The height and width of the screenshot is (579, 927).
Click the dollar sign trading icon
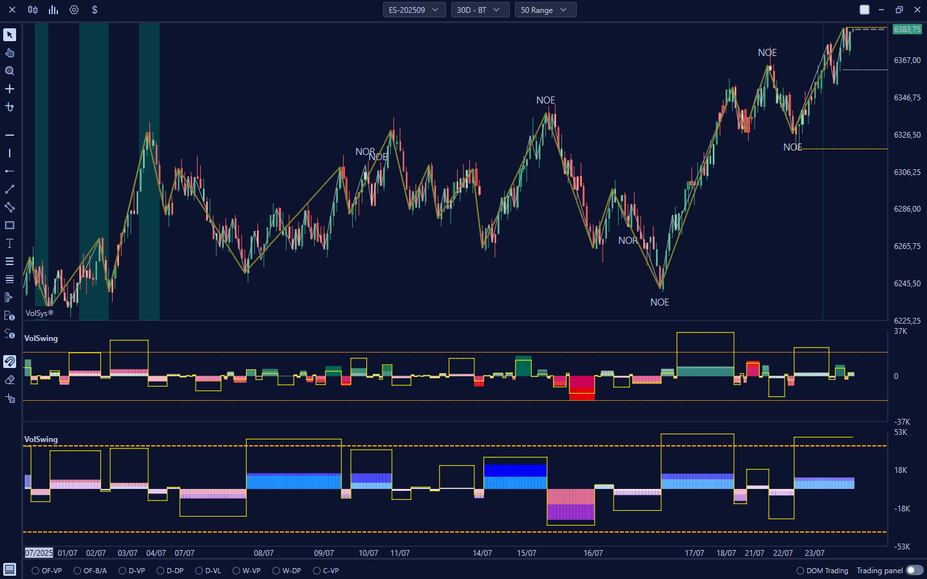point(95,10)
